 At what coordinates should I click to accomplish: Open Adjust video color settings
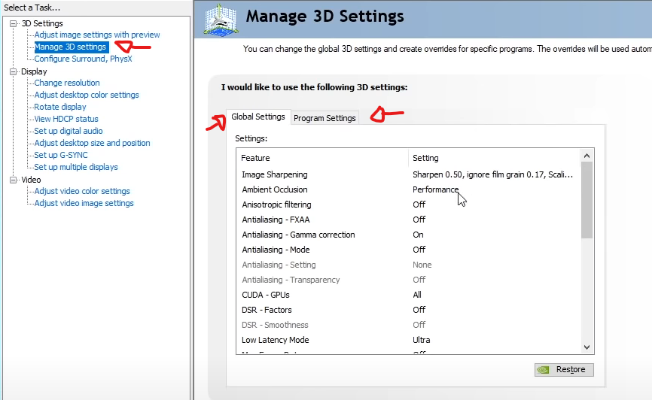pos(82,191)
